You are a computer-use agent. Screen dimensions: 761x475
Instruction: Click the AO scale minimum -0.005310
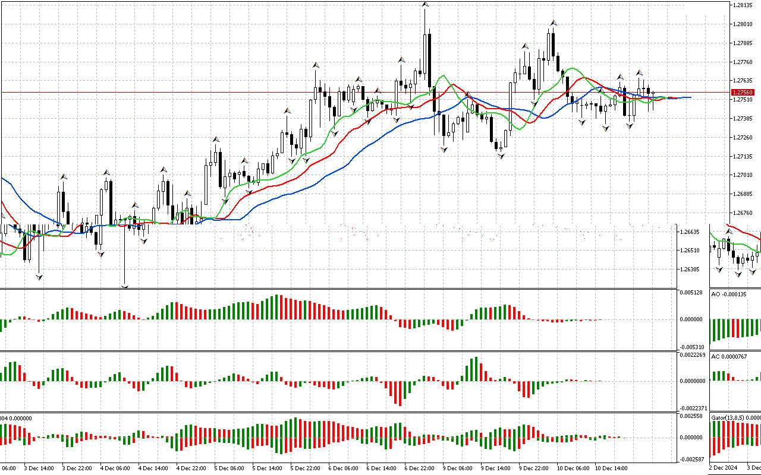click(x=692, y=347)
